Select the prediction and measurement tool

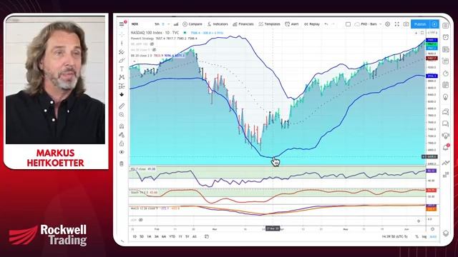[x=122, y=86]
